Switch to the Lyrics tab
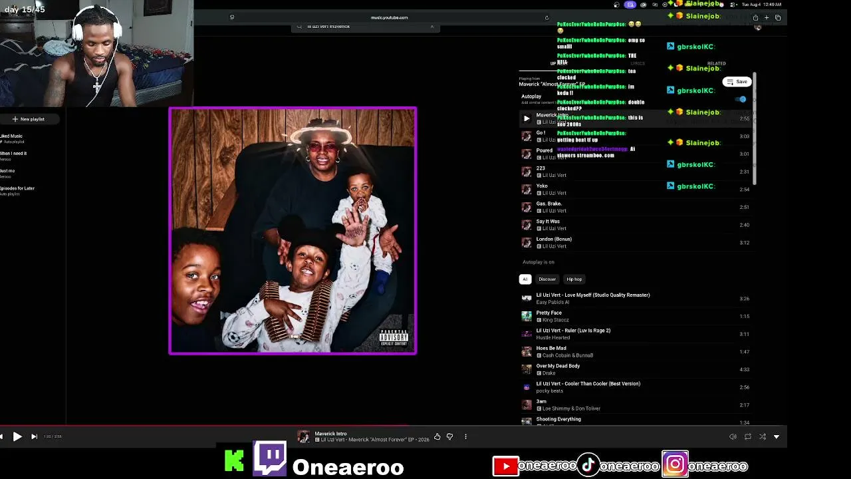The image size is (851, 479). (637, 63)
